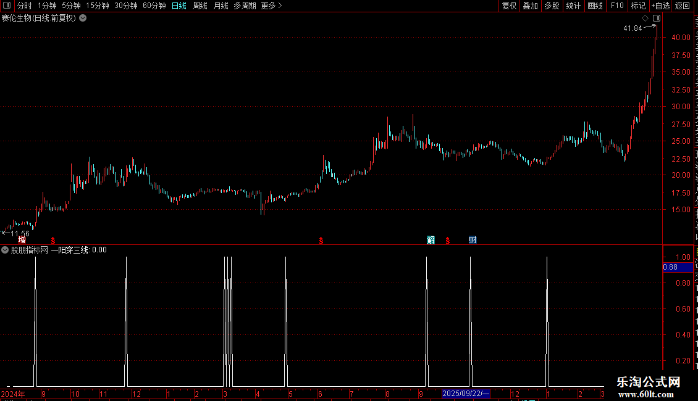Image resolution: width=698 pixels, height=401 pixels.
Task: Click the 1.00 indicator axis label
Action: coord(683,257)
